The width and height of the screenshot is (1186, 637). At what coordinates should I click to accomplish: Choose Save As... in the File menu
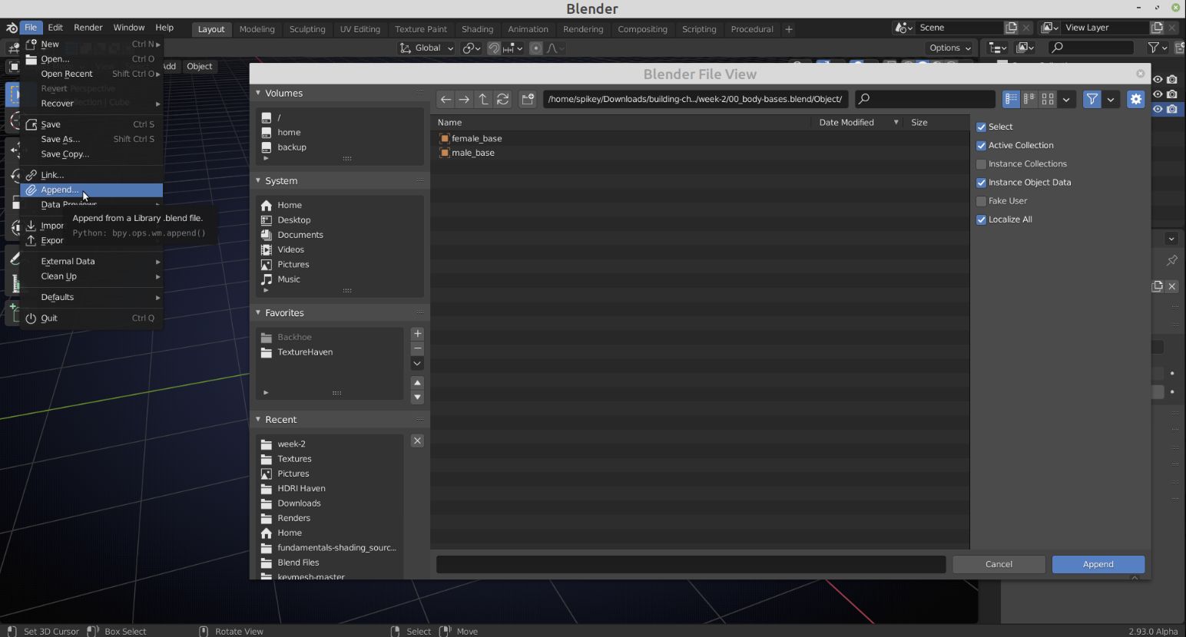tap(91, 139)
